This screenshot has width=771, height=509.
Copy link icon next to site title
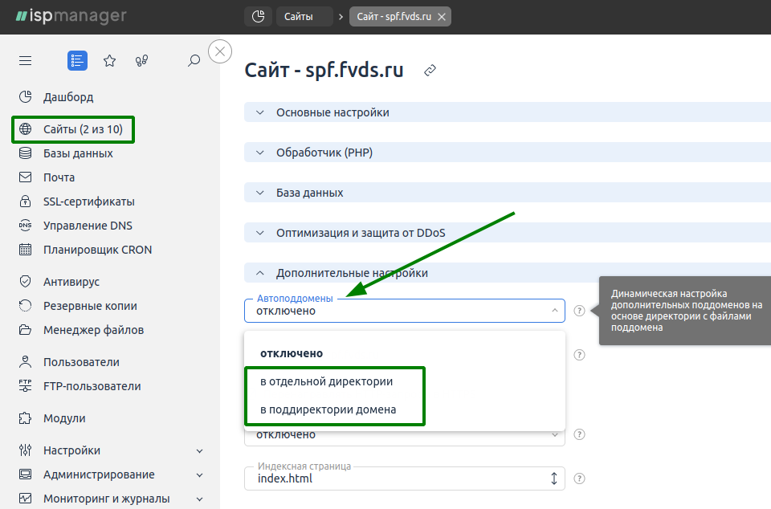click(x=430, y=71)
